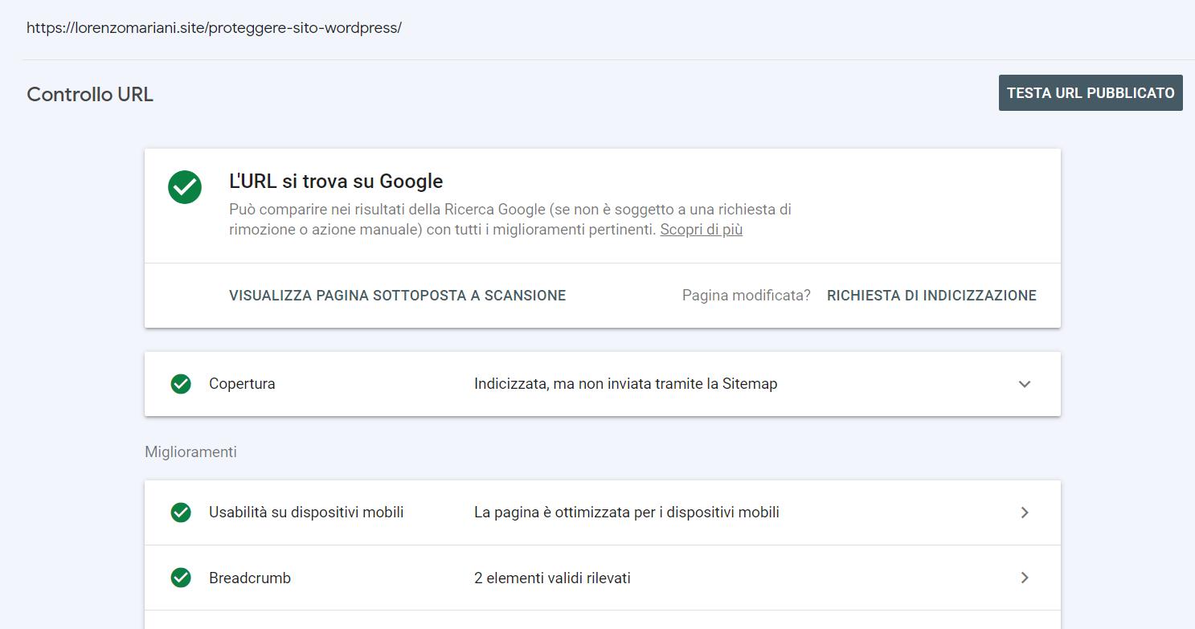Click "2 elementi validi rilevati"

click(x=552, y=578)
